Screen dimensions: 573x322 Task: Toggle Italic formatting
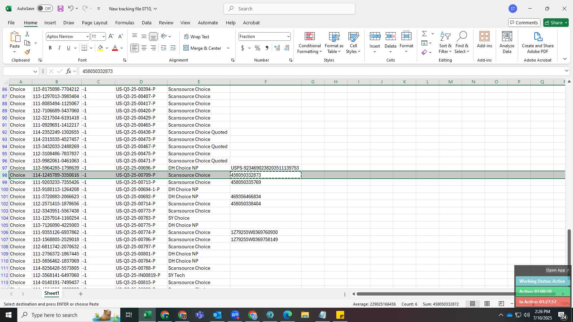point(59,48)
